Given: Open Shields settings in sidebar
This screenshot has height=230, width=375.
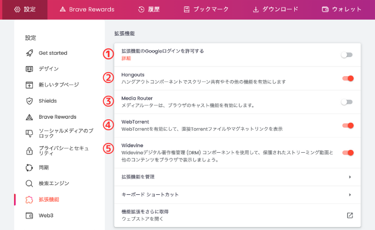Looking at the screenshot, I should point(48,101).
